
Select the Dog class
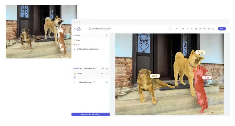pyautogui.click(x=77, y=40)
